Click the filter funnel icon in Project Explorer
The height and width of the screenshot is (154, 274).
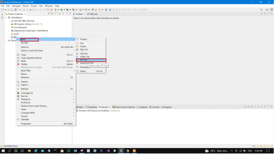[55, 13]
